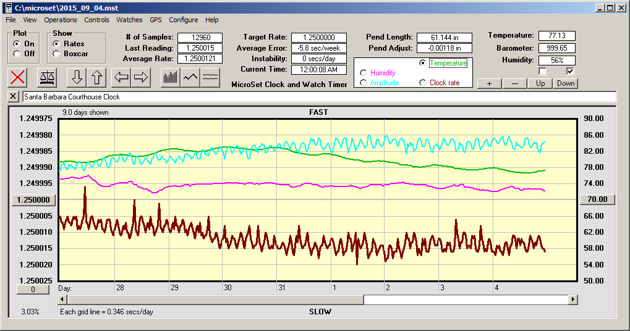630x331 pixels.
Task: Click the Barometer reading field 999.65
Action: click(x=557, y=48)
